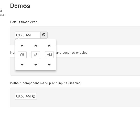
Task: Toggle meridian using the down chevron
Action: [49, 65]
